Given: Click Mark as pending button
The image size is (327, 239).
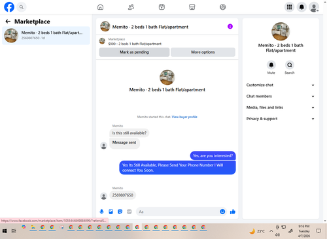Looking at the screenshot, I should click(134, 52).
